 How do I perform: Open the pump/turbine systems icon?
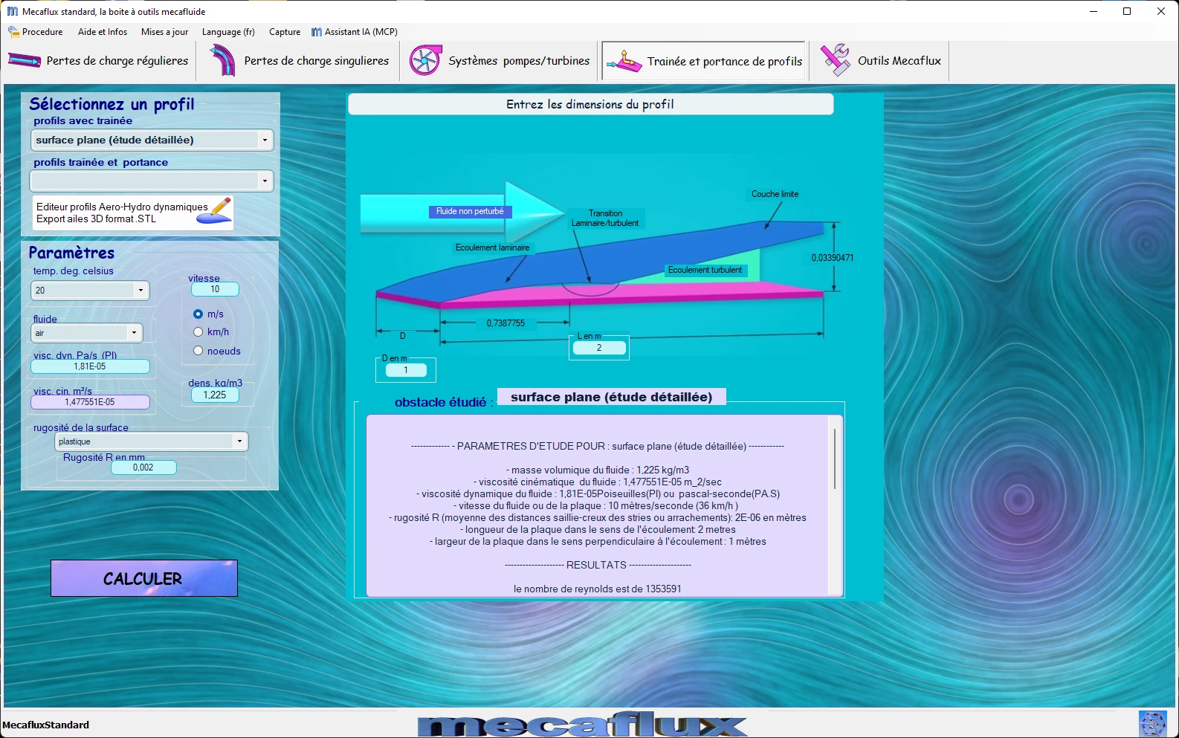(x=425, y=61)
